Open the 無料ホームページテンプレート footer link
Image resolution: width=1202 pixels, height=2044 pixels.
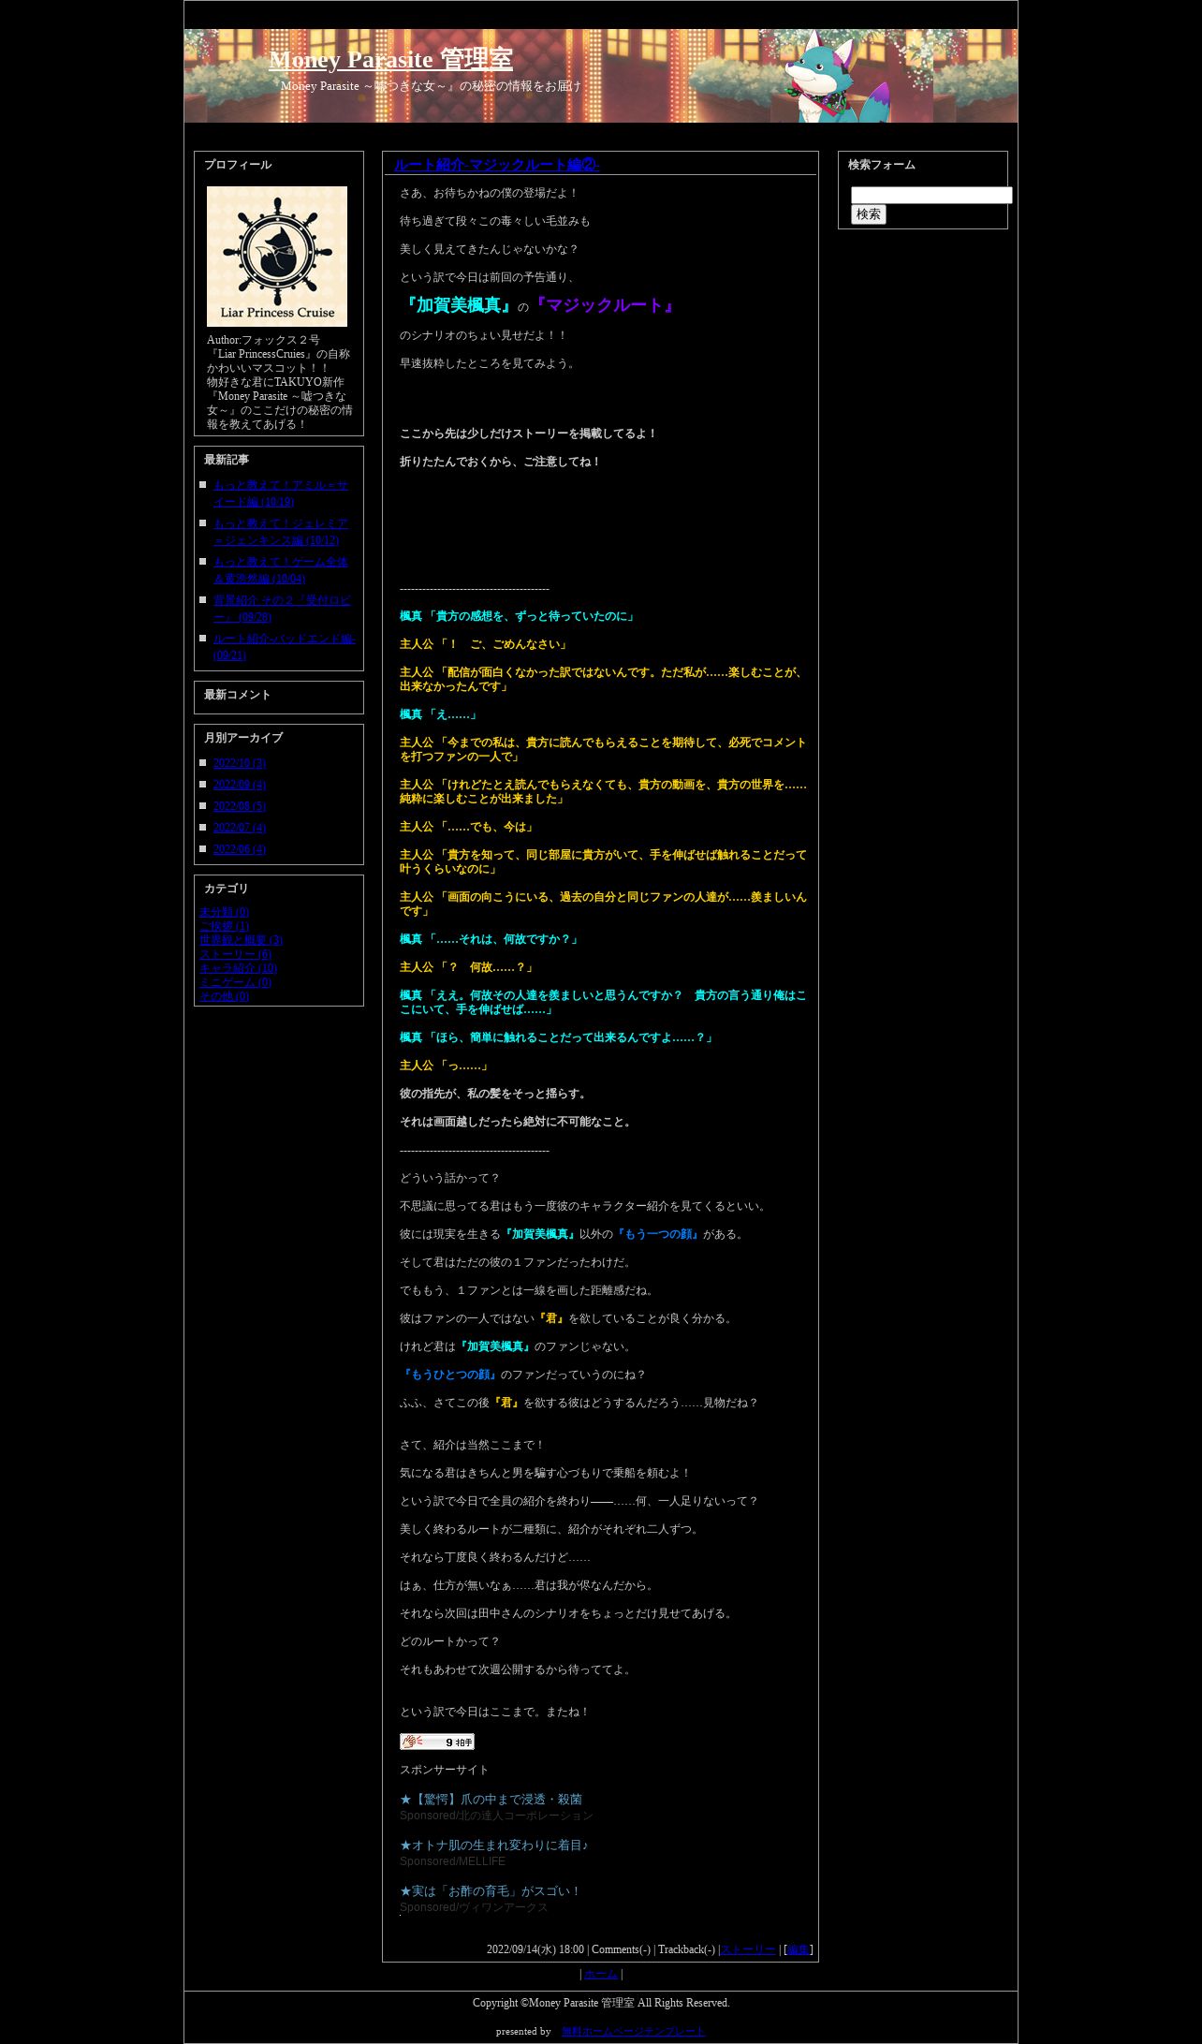pos(633,2031)
